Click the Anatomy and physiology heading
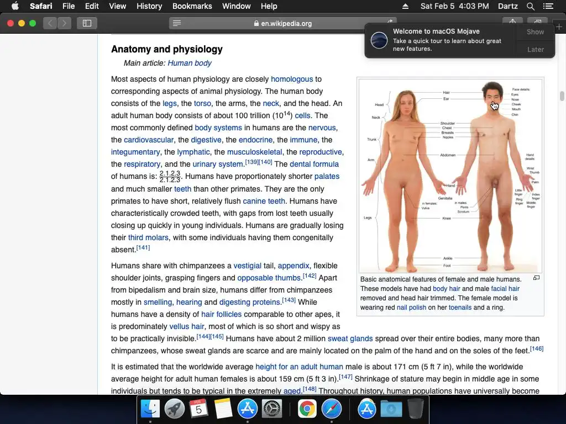566x424 pixels. pos(167,49)
